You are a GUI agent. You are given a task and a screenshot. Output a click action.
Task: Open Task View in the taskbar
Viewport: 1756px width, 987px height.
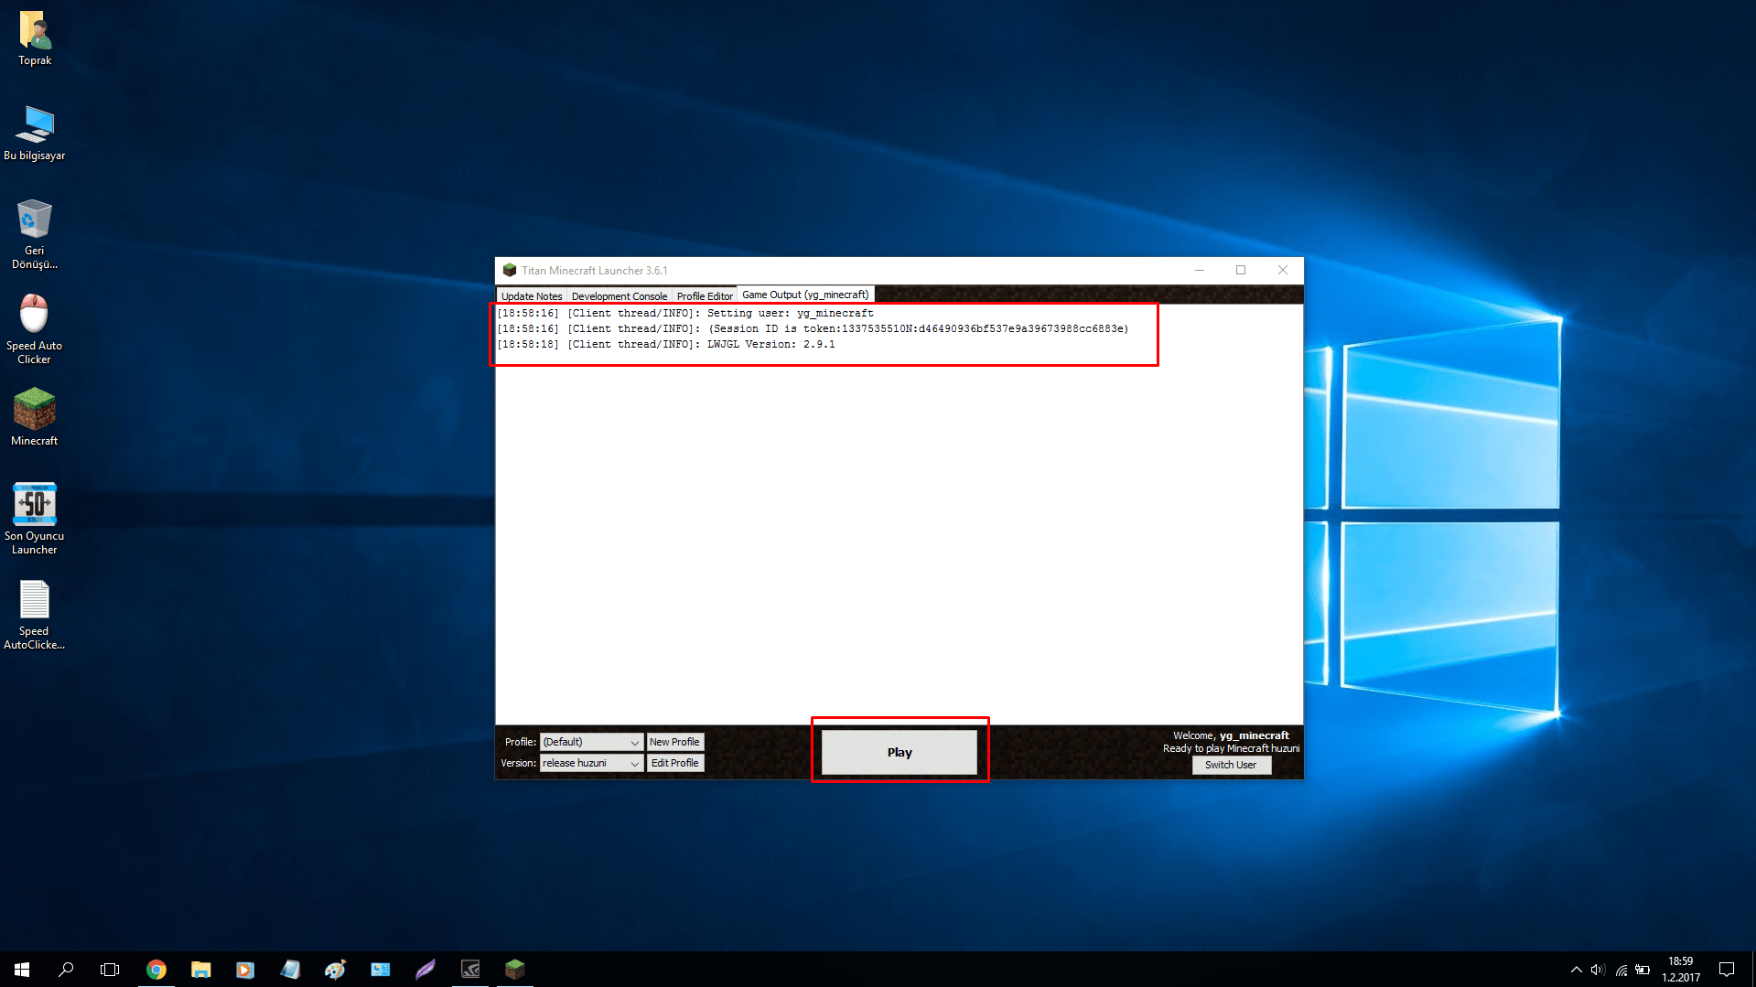[x=110, y=970]
